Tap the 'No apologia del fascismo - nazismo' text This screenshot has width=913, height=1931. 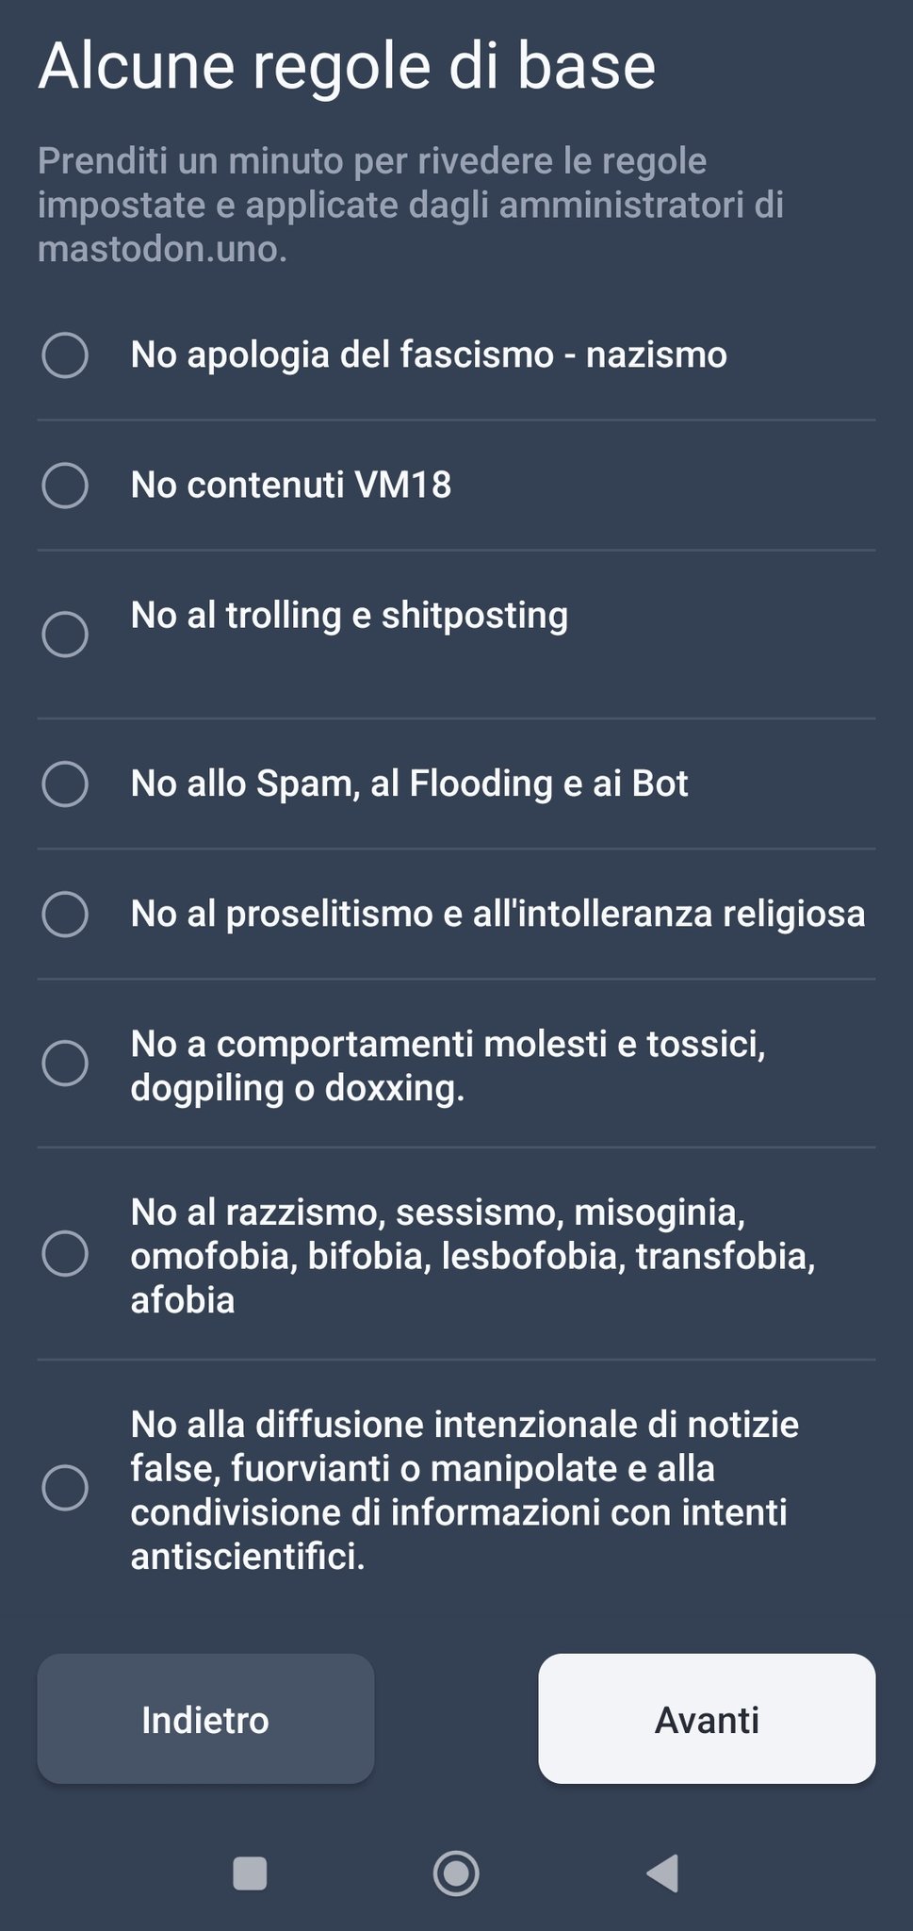(429, 355)
